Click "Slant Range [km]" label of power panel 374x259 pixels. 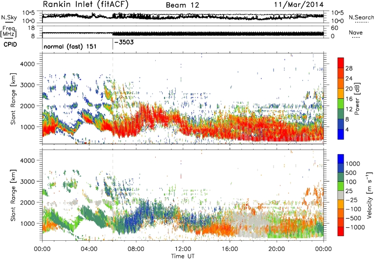pyautogui.click(x=13, y=99)
